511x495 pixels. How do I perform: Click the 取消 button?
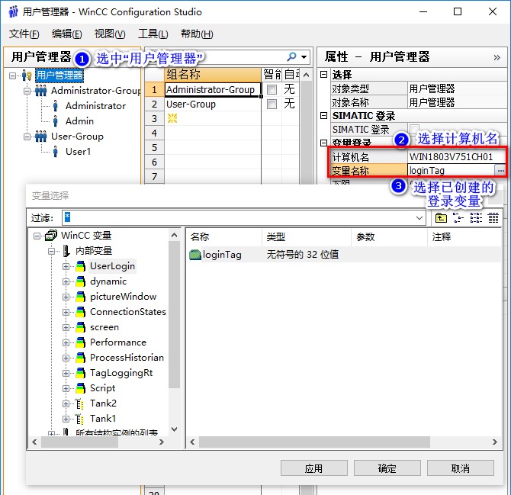click(x=461, y=468)
